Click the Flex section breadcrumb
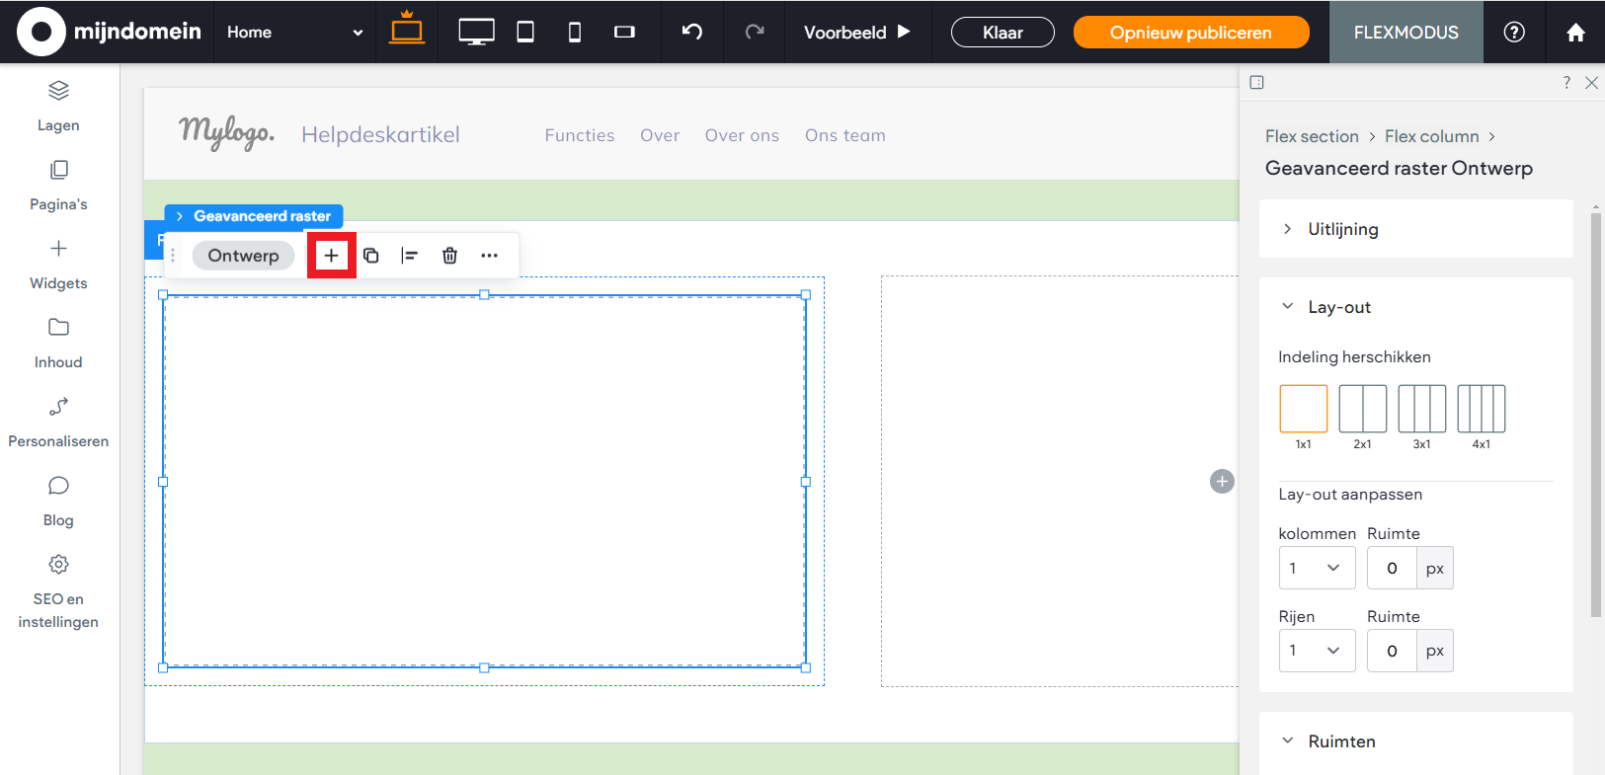The image size is (1605, 775). tap(1312, 136)
